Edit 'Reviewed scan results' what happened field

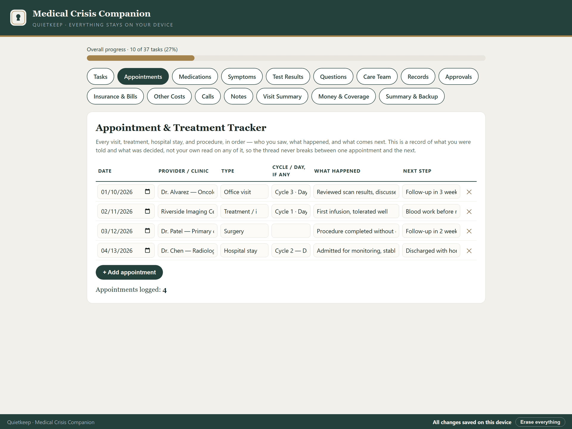point(356,192)
